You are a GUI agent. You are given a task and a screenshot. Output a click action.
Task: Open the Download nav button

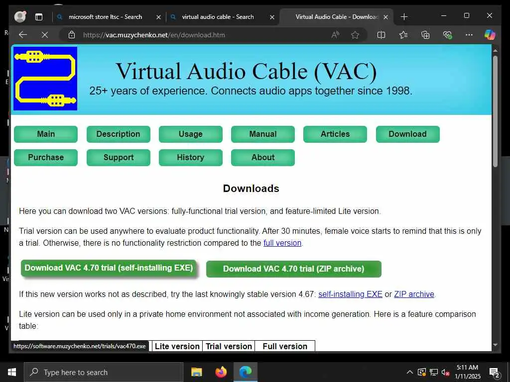407,134
